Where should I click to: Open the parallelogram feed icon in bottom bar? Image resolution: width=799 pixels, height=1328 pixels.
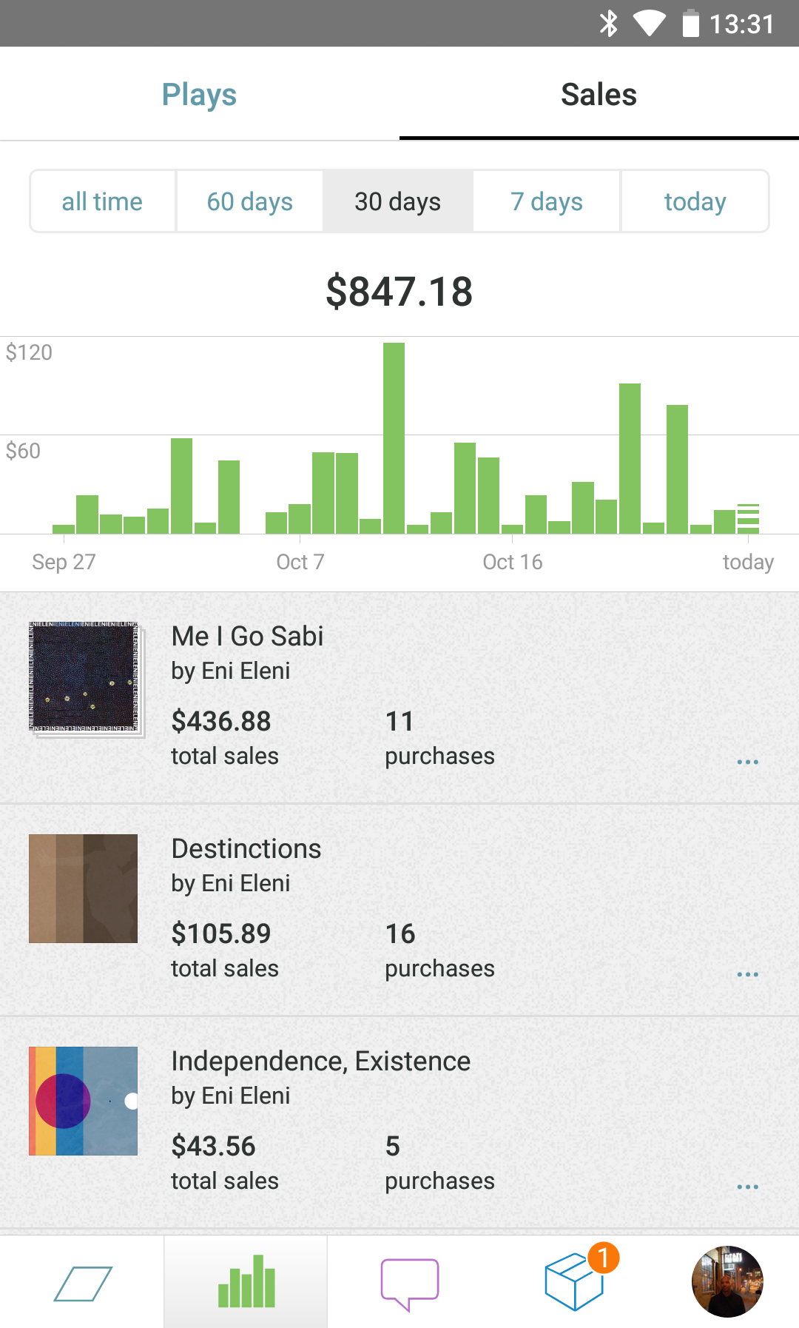[x=82, y=1283]
